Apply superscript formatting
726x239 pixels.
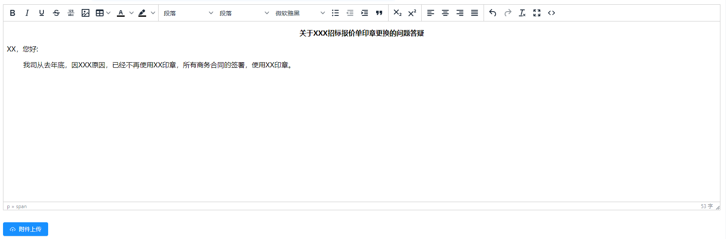click(412, 13)
